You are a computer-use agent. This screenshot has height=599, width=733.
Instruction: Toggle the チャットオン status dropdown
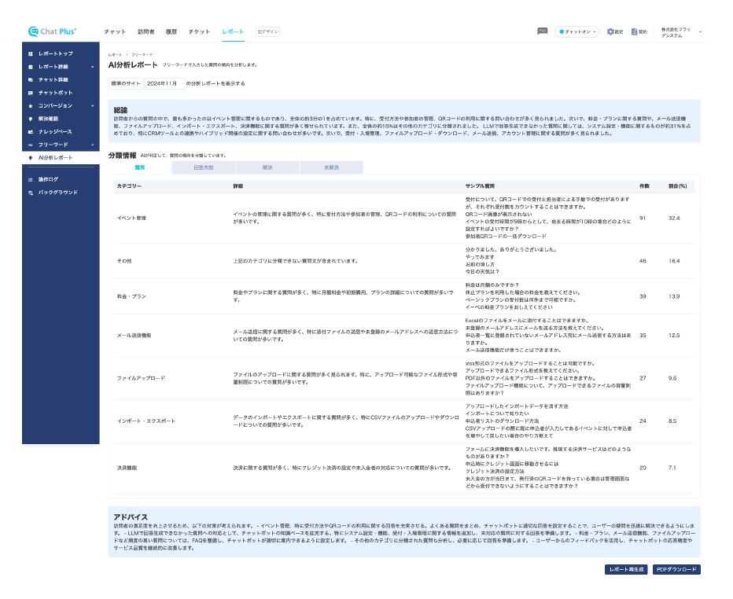(x=577, y=31)
